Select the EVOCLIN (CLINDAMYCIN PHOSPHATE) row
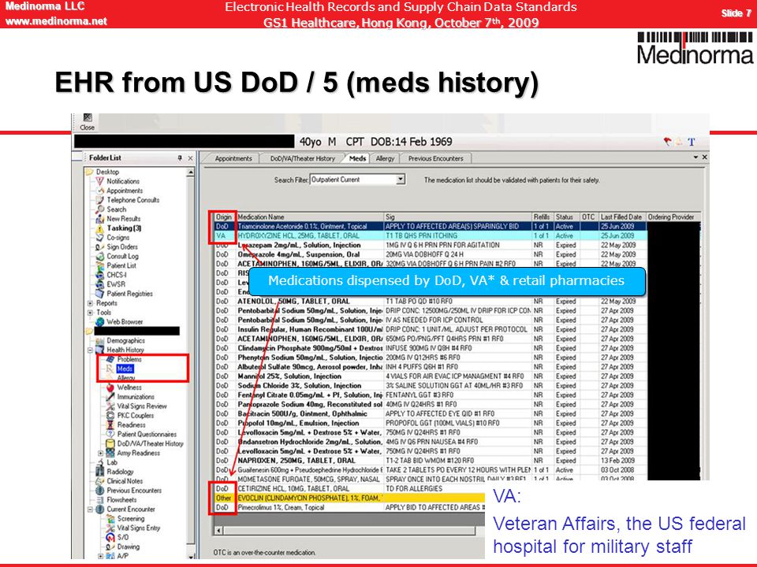Screen dimensions: 757x567 [349, 498]
